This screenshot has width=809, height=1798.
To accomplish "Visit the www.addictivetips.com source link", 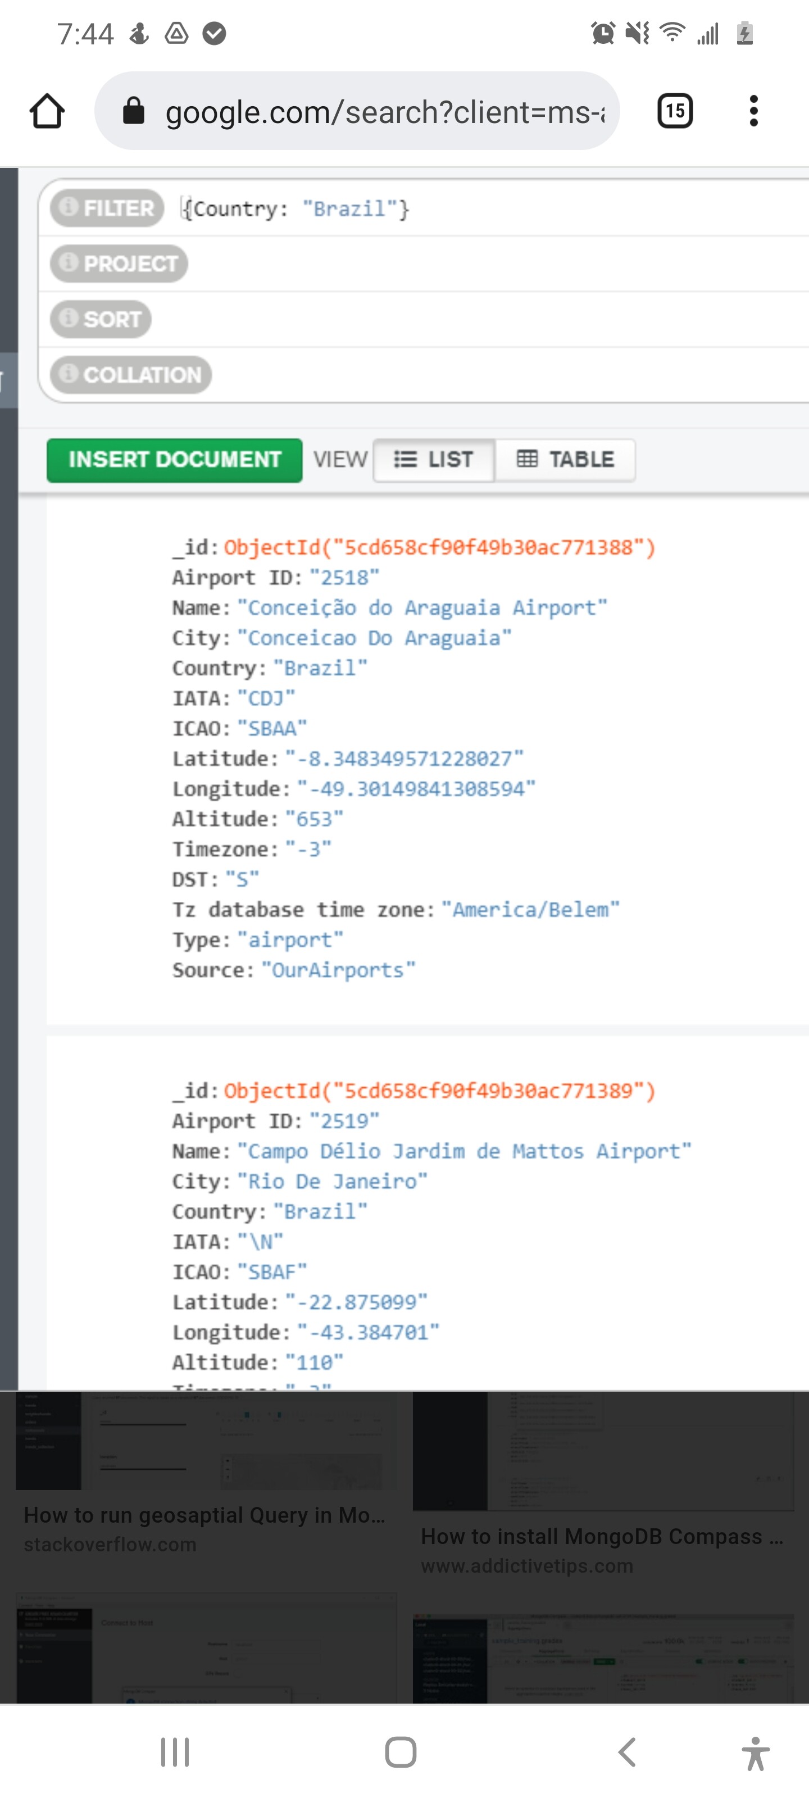I will [527, 1567].
